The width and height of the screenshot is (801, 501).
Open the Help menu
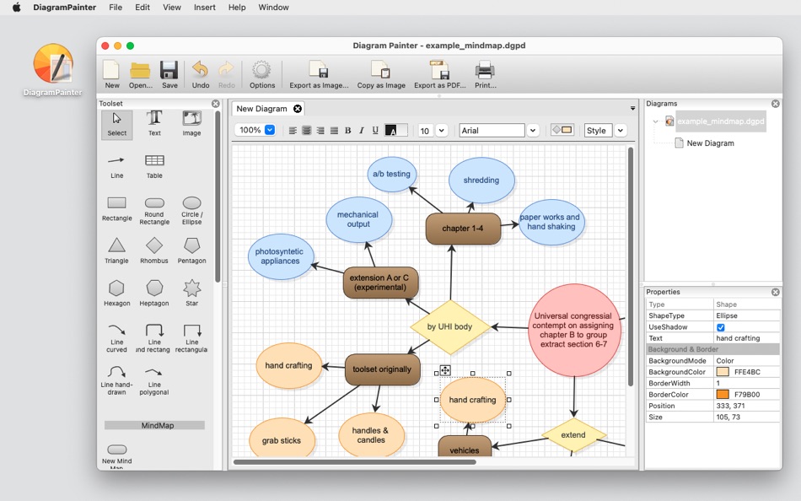click(x=237, y=7)
